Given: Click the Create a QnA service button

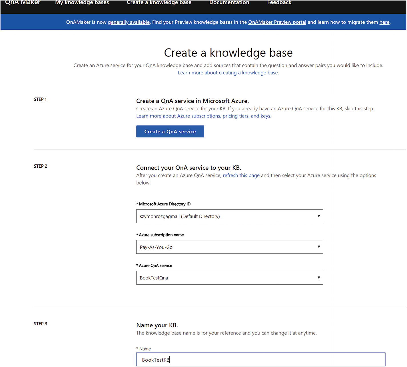Looking at the screenshot, I should pyautogui.click(x=170, y=131).
